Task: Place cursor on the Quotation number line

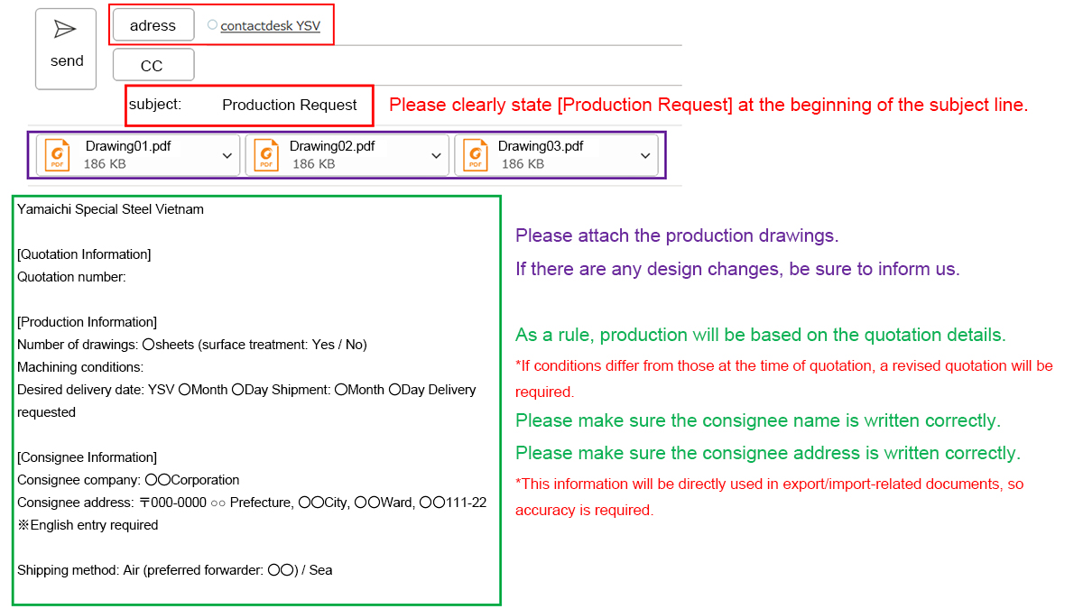Action: (x=72, y=277)
